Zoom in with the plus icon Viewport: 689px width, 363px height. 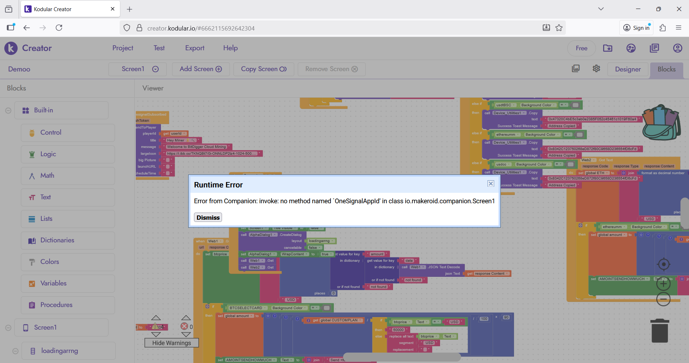[x=663, y=284]
